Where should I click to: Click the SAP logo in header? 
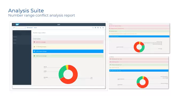(17, 25)
